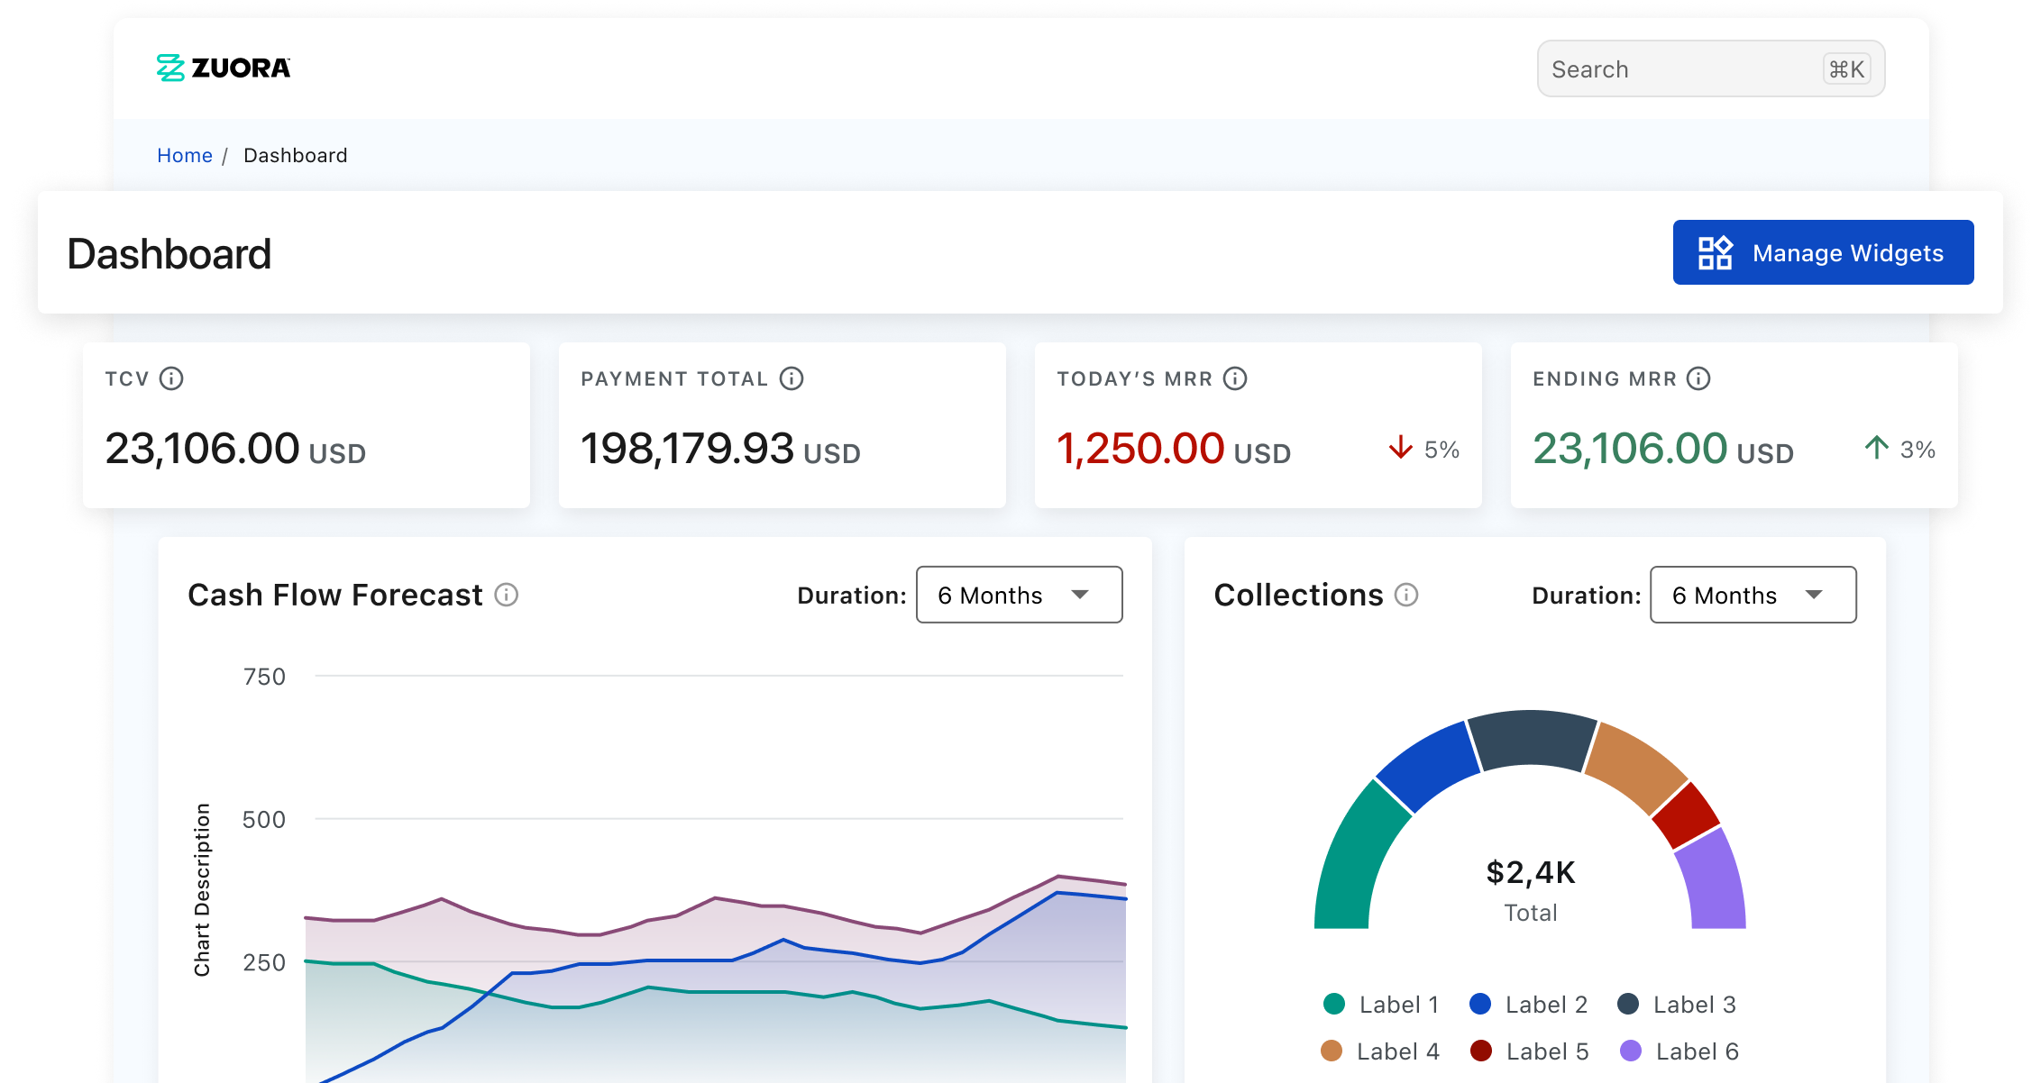The height and width of the screenshot is (1083, 2041).
Task: Click the Zuora logo
Action: point(223,68)
